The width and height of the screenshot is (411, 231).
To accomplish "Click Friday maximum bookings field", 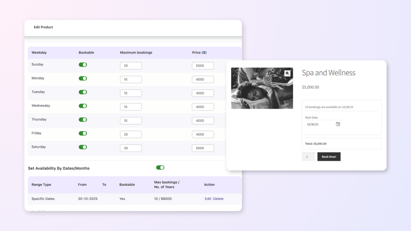I will pyautogui.click(x=131, y=134).
